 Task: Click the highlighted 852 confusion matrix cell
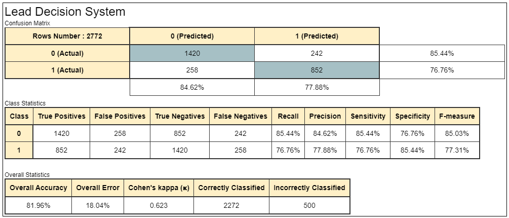pos(317,70)
